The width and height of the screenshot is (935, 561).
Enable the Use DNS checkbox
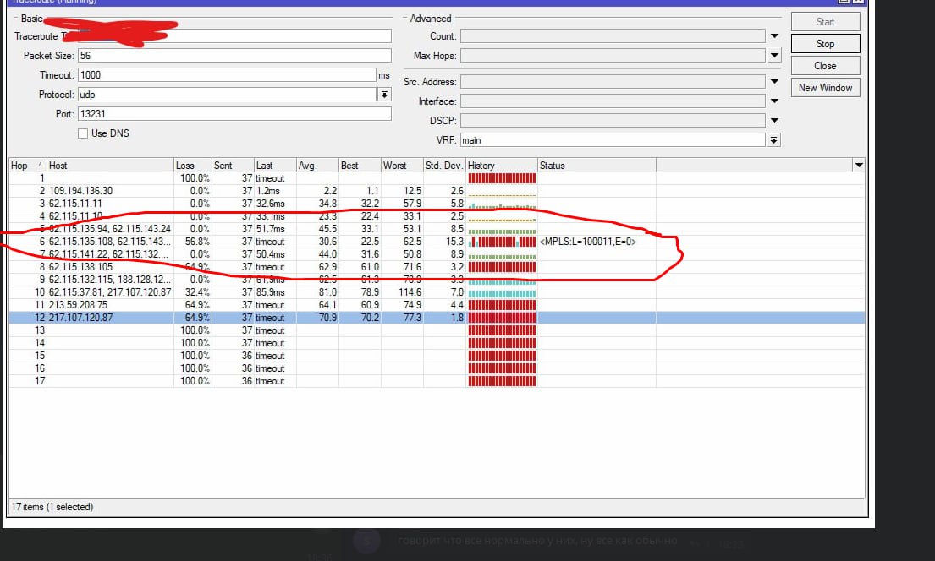coord(83,133)
